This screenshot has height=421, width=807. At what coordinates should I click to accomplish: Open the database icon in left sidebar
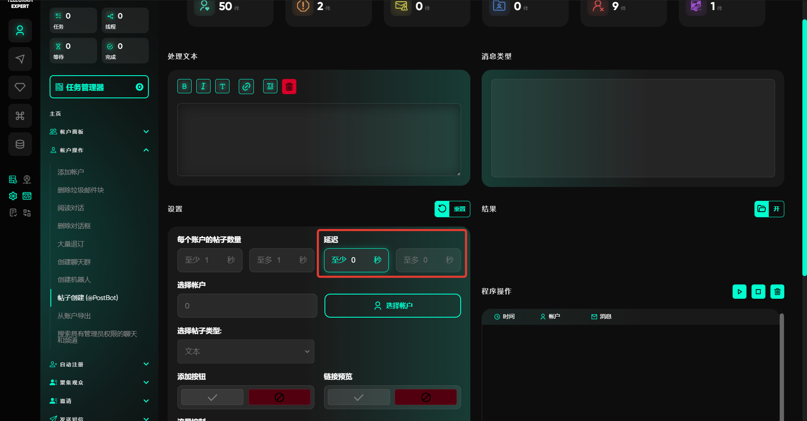[x=20, y=144]
